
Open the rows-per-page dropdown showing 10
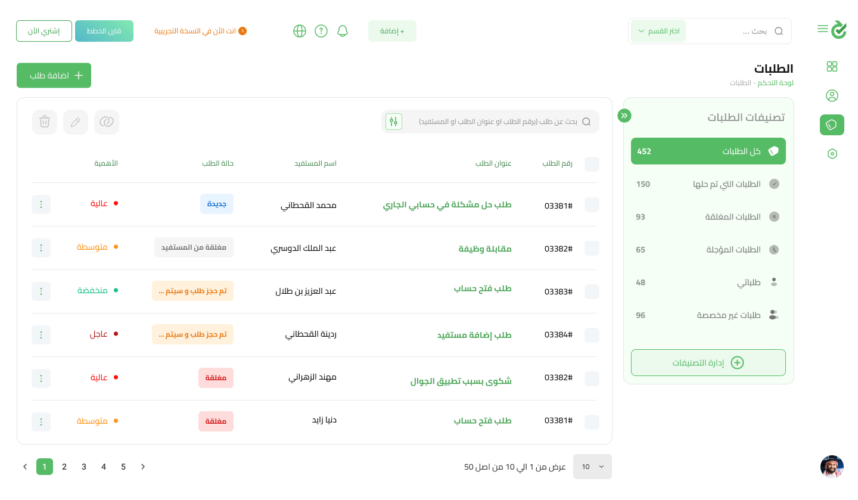(592, 467)
